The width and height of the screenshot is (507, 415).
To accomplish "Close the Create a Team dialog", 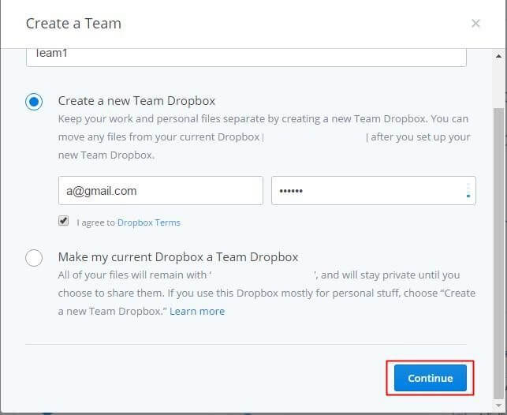I will 475,24.
